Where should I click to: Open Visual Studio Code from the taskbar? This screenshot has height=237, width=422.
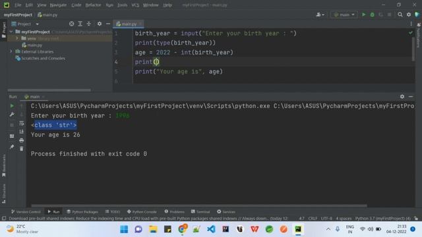point(211,229)
